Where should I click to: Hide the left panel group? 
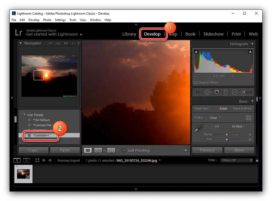[x=12, y=98]
